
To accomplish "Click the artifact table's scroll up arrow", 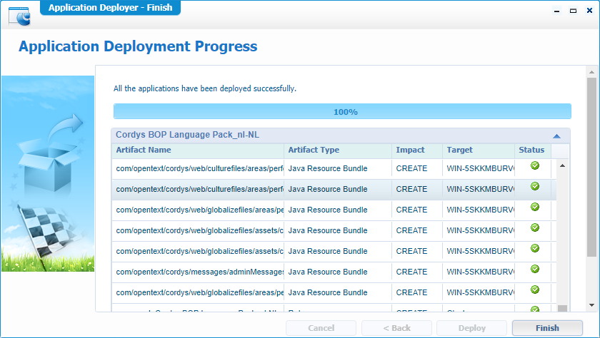I will (x=562, y=165).
